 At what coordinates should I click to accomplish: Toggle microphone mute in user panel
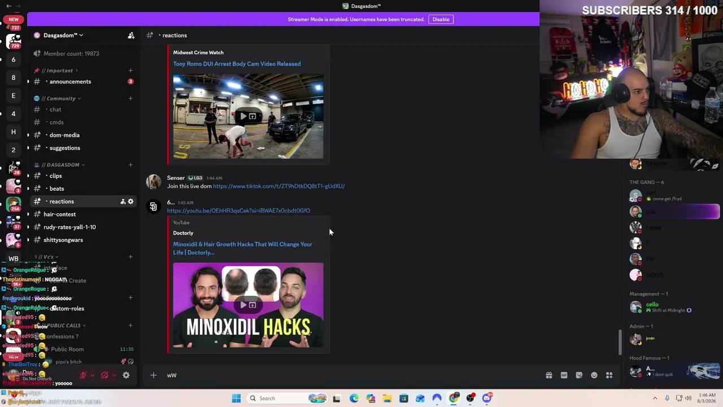(83, 375)
